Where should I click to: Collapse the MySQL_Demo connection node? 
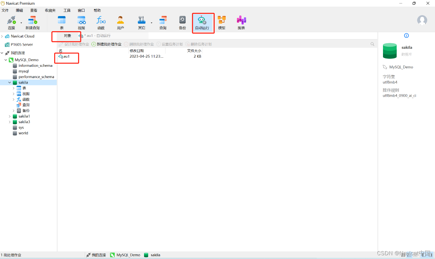(6, 60)
